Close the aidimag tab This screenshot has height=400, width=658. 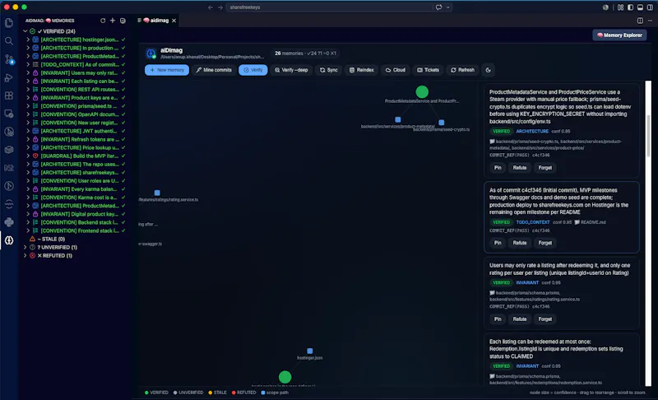[x=174, y=21]
